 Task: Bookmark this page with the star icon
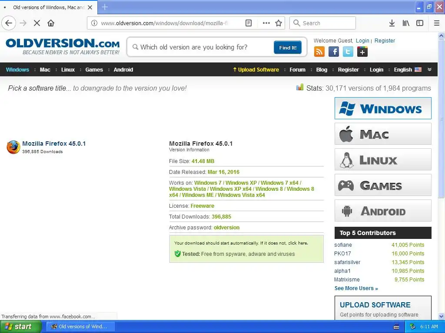pos(279,23)
